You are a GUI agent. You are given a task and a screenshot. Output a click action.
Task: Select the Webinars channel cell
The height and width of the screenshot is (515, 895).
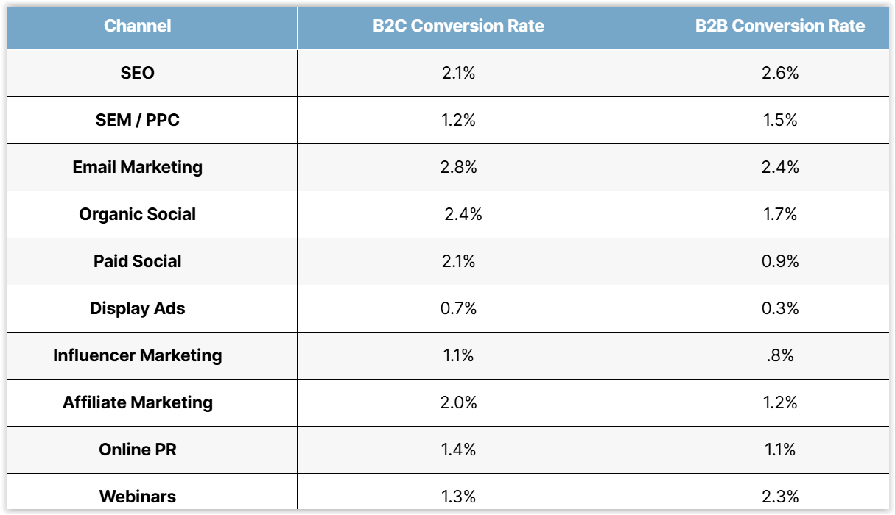coord(138,497)
